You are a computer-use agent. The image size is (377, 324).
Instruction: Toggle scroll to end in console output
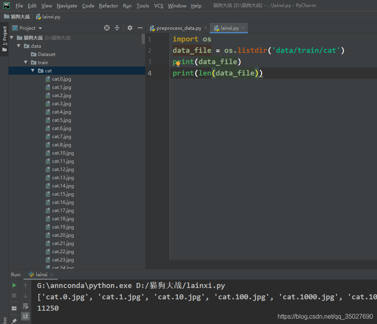point(25,316)
